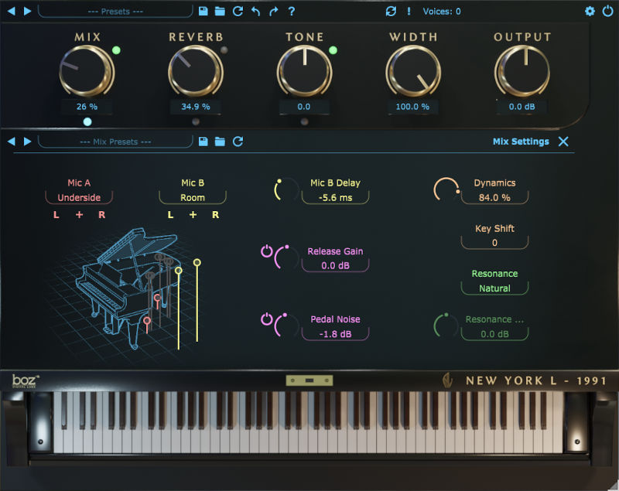Open the Mic A Underside selector

(79, 198)
